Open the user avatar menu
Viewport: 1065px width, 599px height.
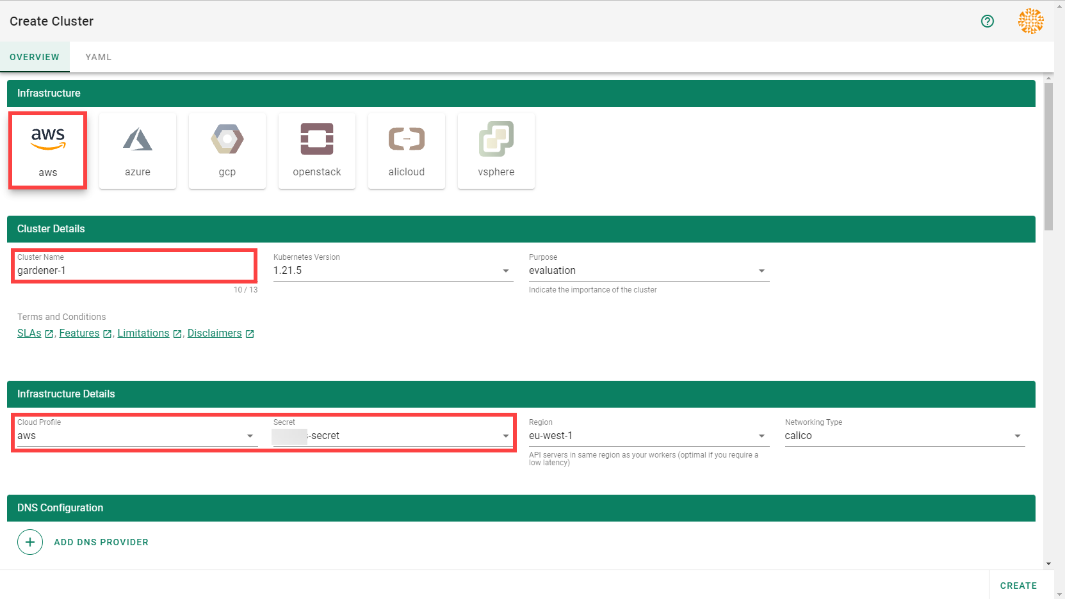click(x=1030, y=21)
